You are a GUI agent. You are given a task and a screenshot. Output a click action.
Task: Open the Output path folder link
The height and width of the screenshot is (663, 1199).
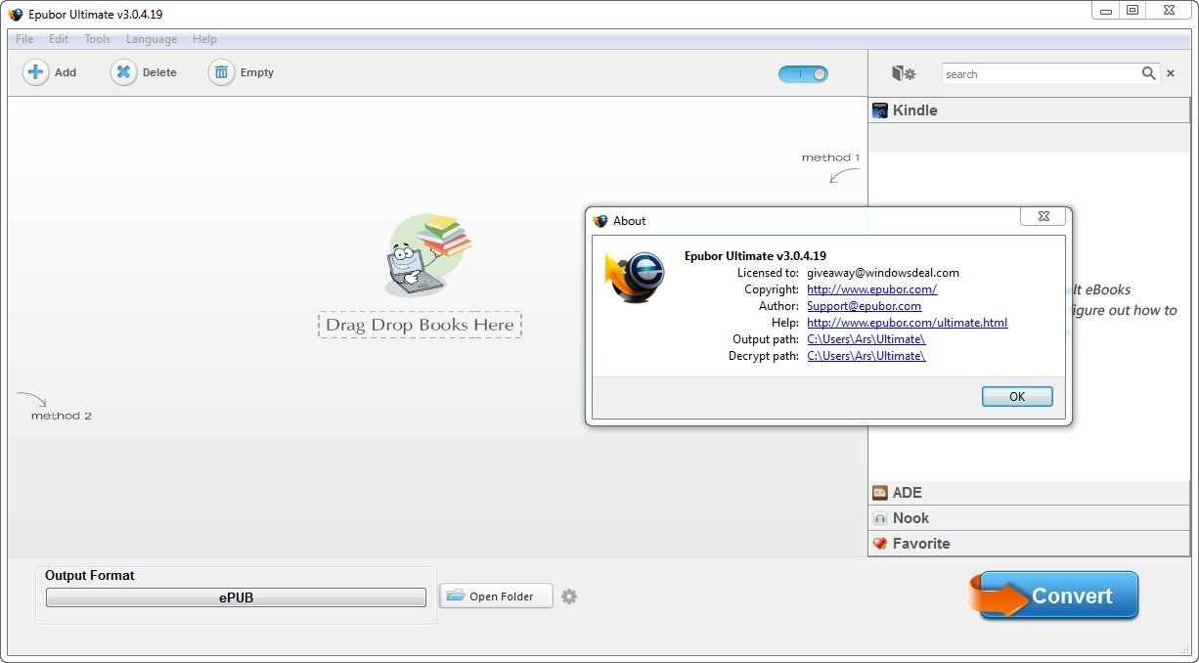(x=866, y=339)
